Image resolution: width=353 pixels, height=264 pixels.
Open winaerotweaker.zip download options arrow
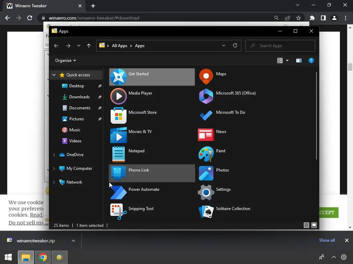73,241
